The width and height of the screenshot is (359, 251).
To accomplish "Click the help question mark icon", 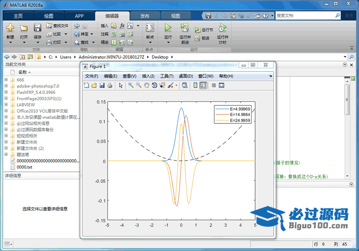I will (265, 16).
